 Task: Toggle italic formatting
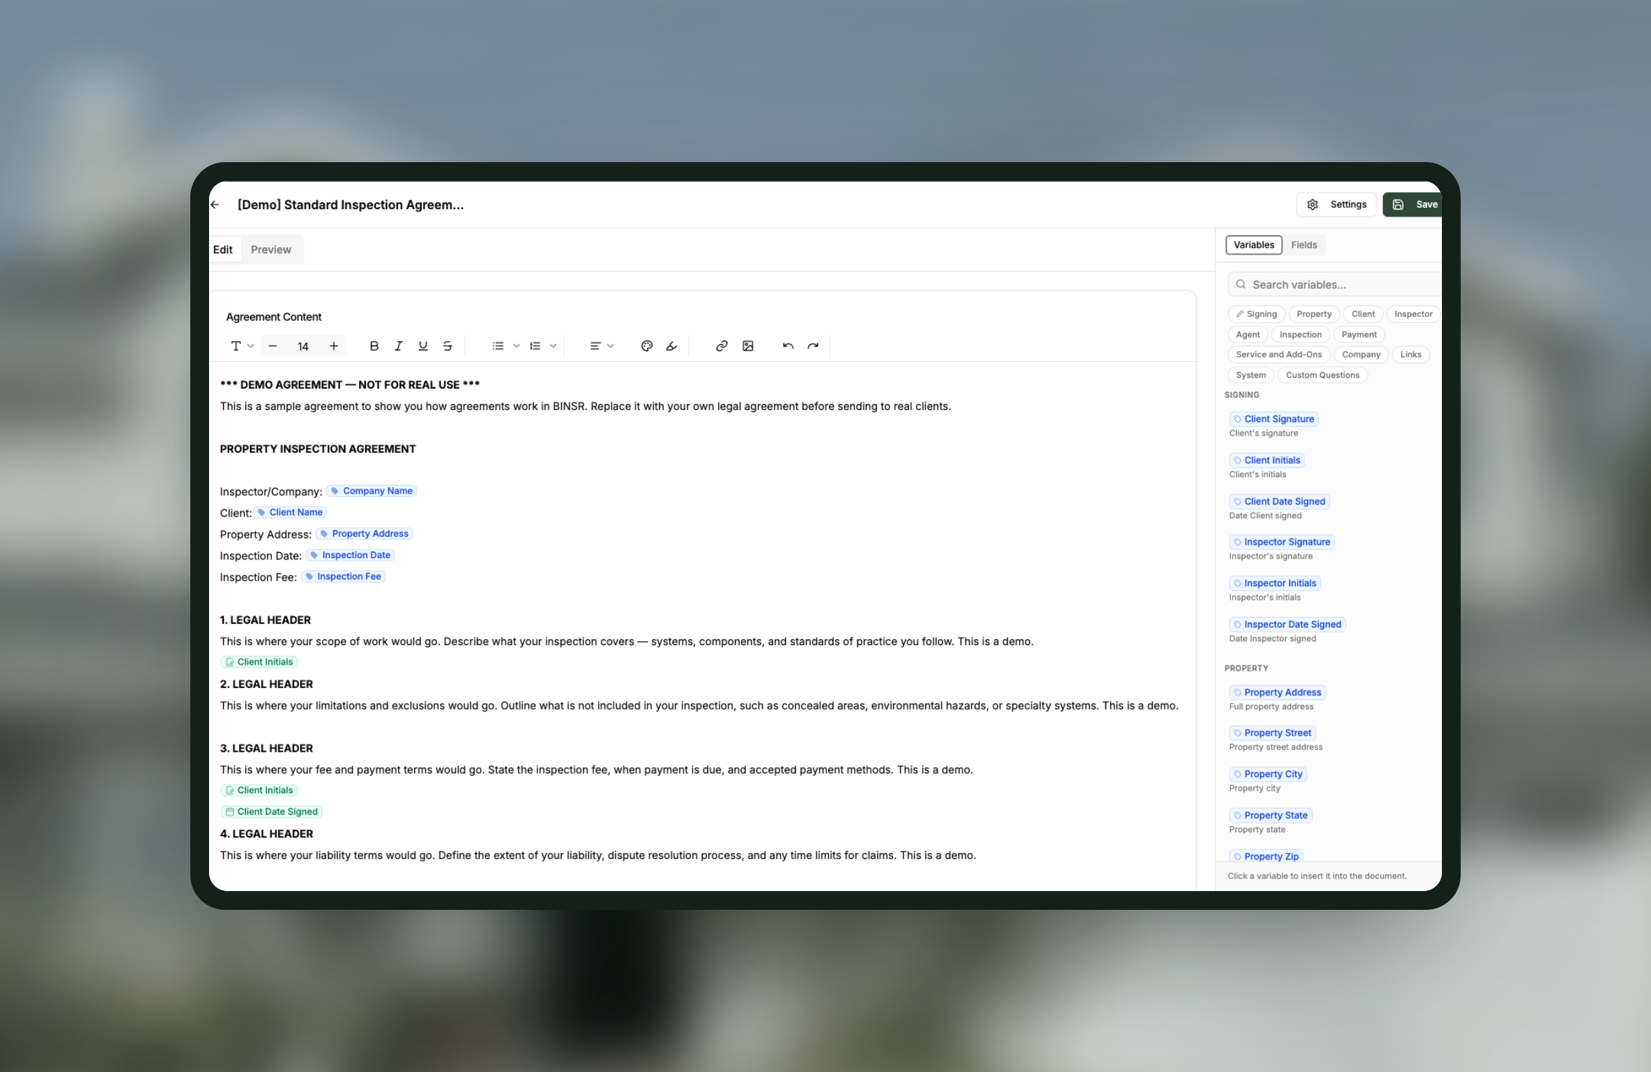(x=398, y=346)
